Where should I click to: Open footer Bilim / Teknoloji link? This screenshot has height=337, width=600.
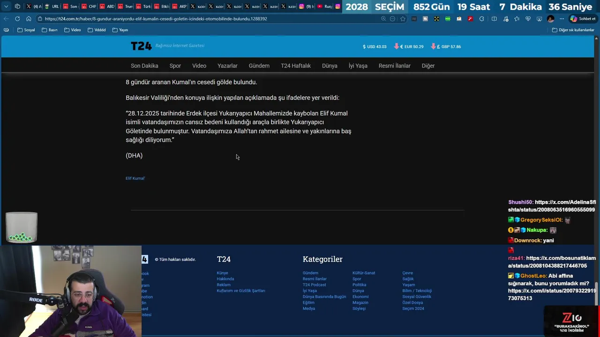pos(417,291)
